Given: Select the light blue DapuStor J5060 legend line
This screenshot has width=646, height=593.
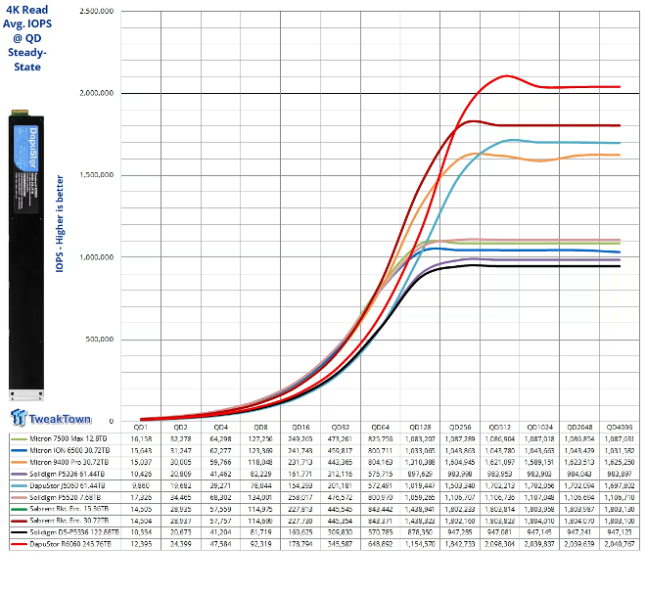Looking at the screenshot, I should click(19, 486).
